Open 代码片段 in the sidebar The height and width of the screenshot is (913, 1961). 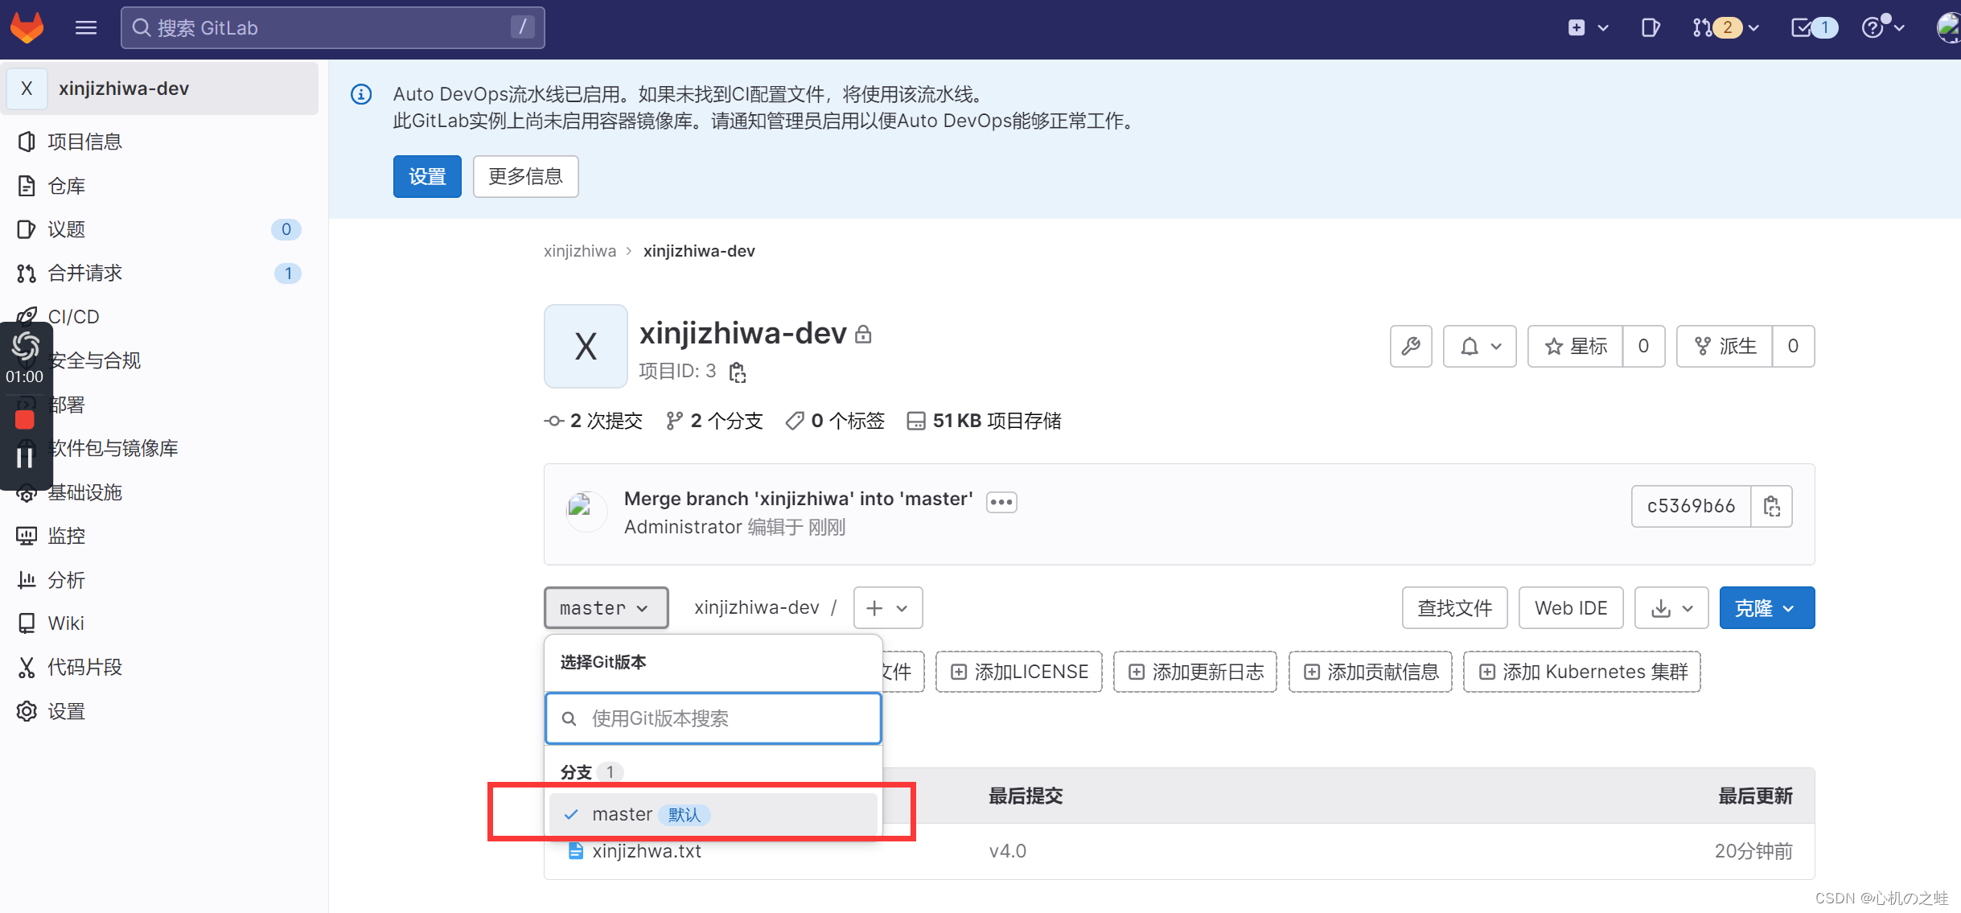click(x=161, y=667)
